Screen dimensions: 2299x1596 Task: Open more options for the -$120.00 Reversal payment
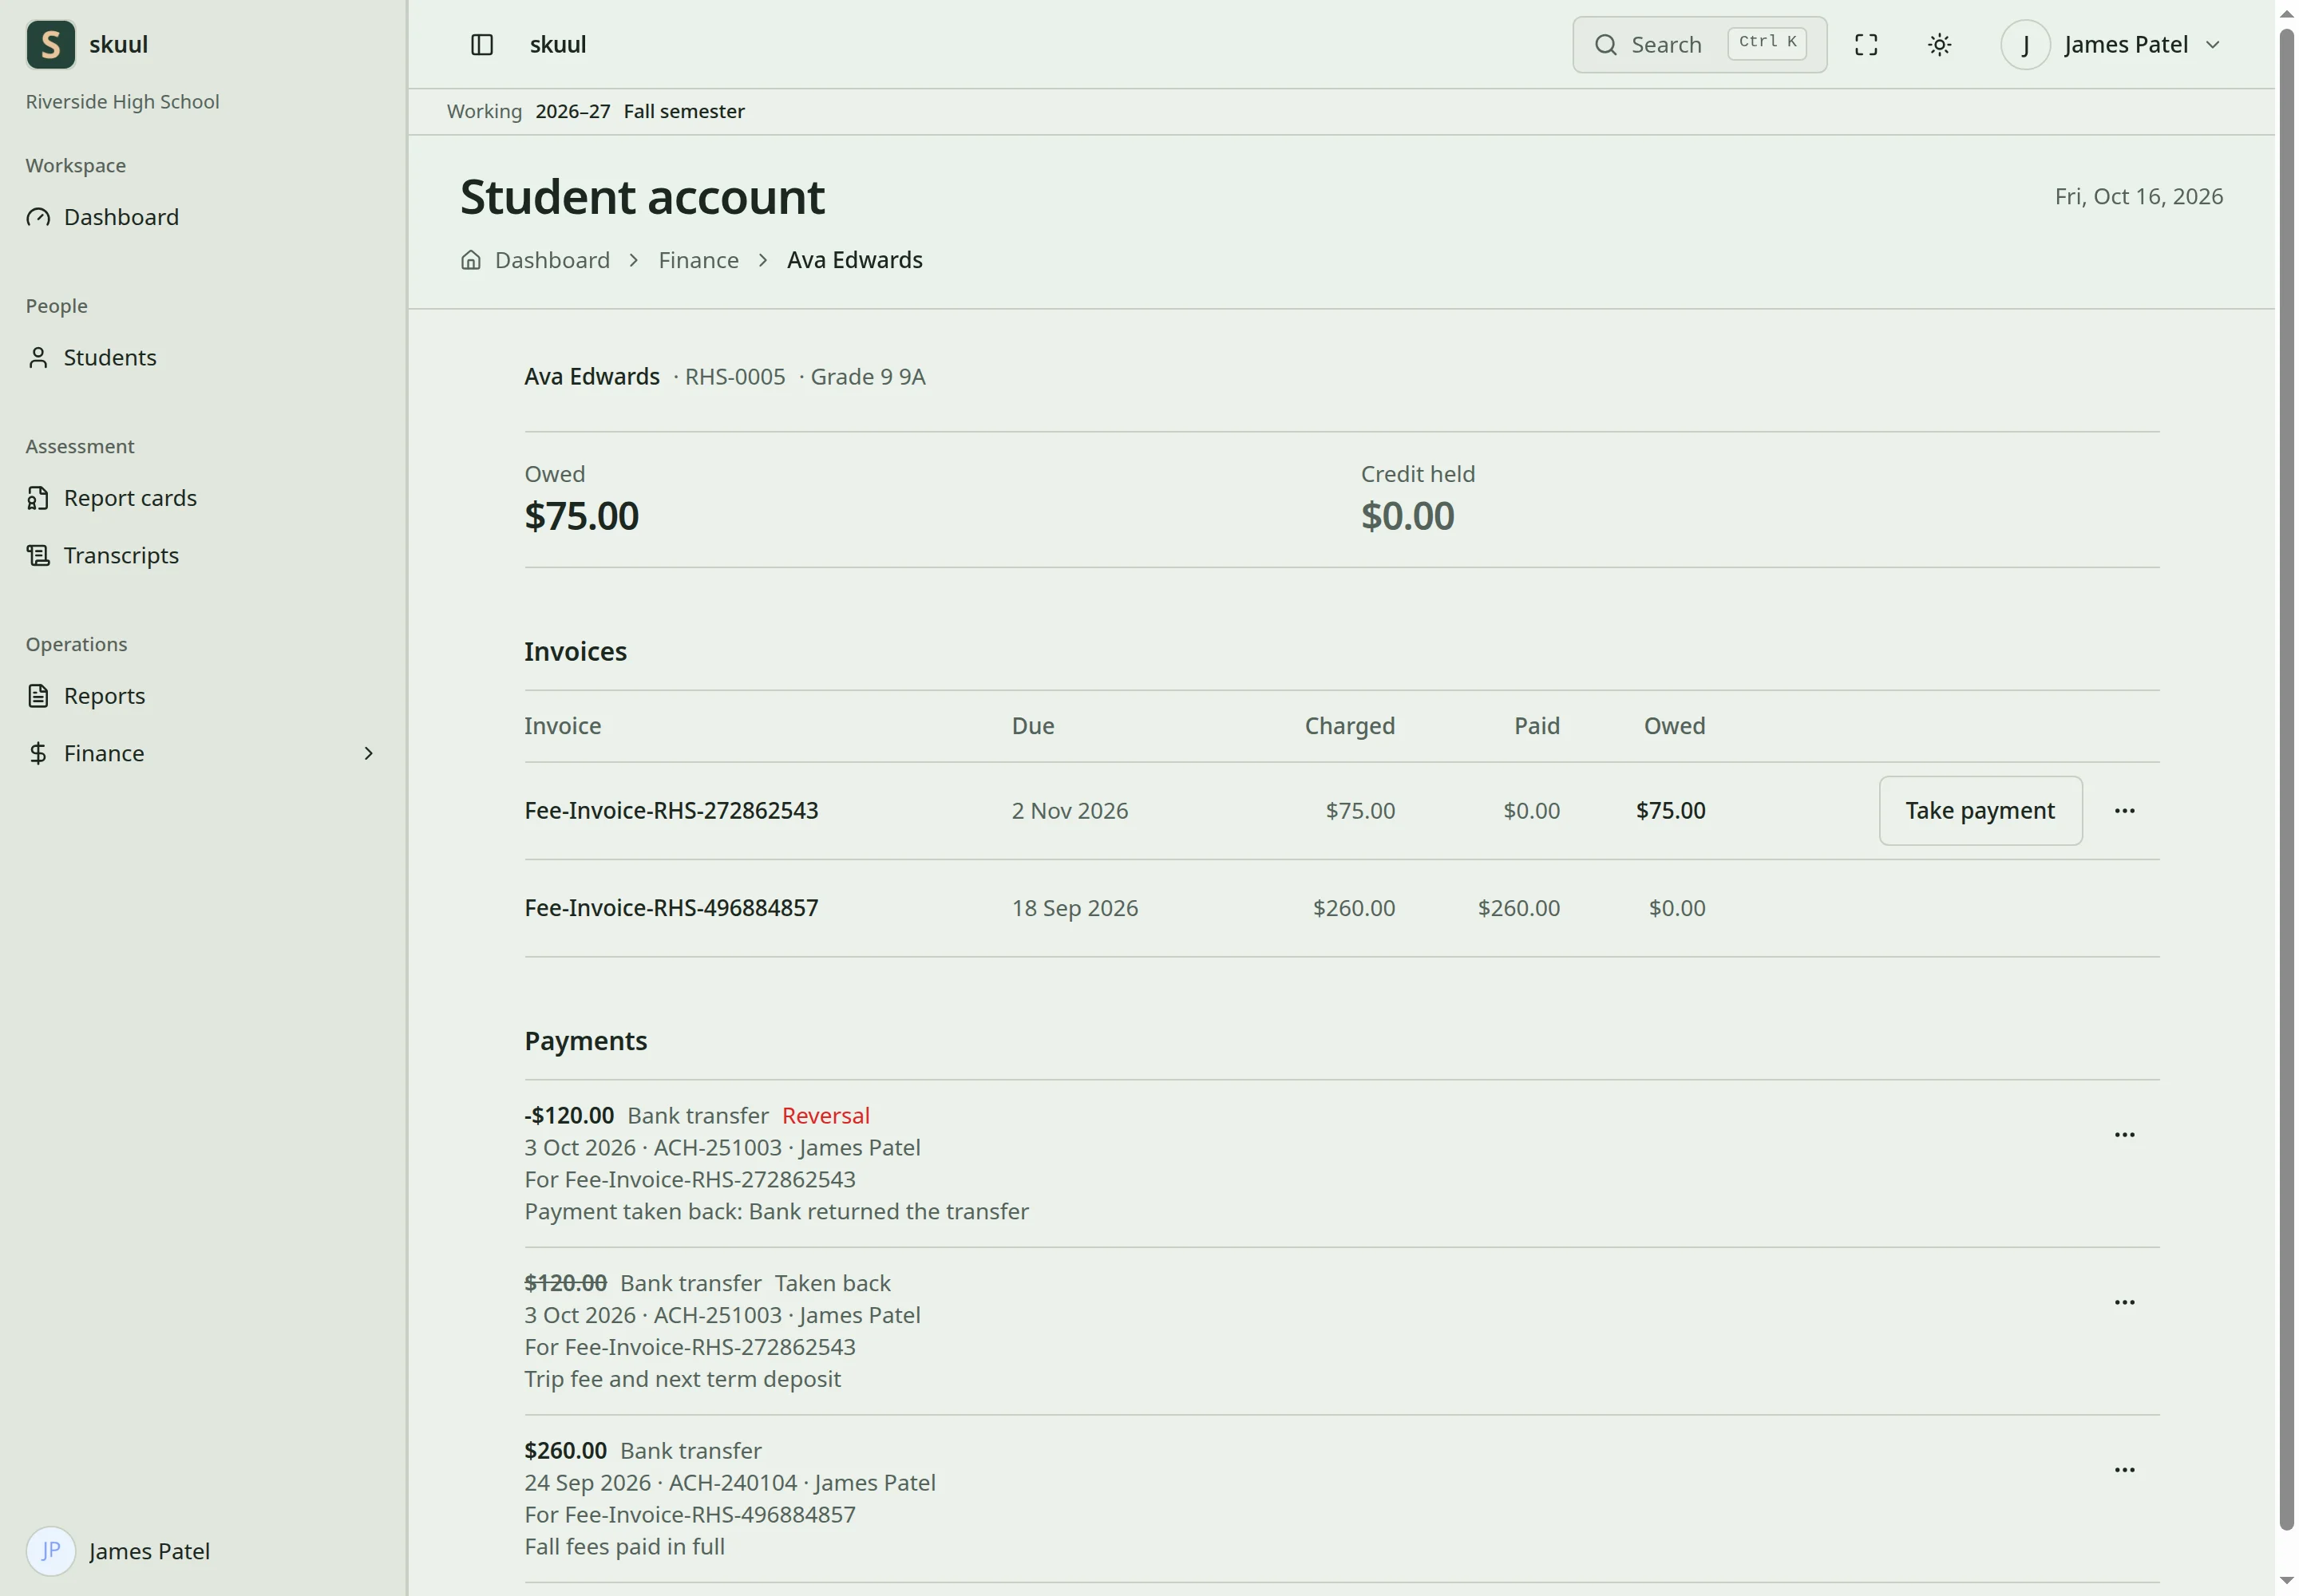tap(2124, 1135)
